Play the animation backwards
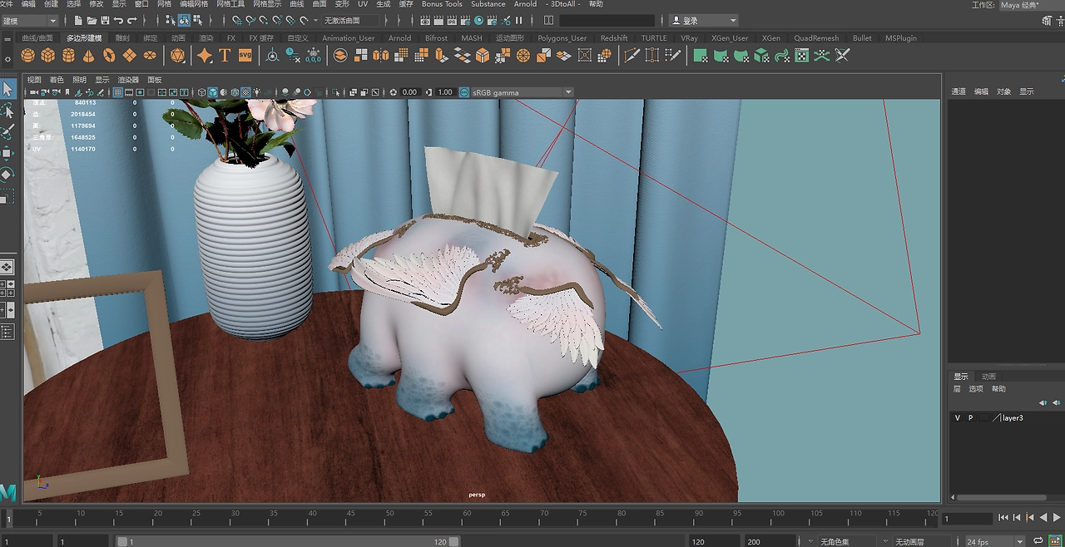Image resolution: width=1065 pixels, height=547 pixels. (x=1044, y=518)
